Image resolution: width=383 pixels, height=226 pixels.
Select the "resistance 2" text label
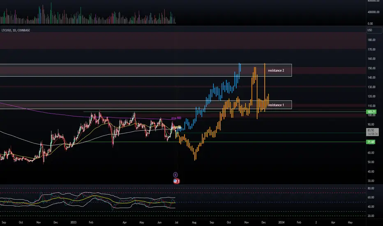[276, 70]
